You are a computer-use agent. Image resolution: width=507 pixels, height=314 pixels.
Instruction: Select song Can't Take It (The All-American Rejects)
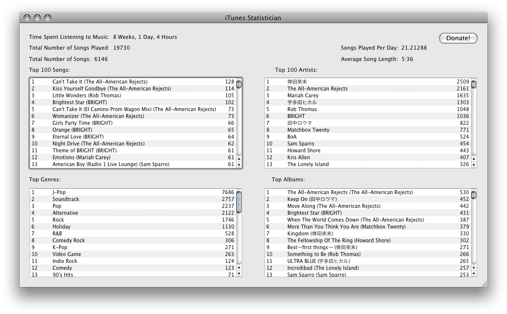pyautogui.click(x=133, y=82)
